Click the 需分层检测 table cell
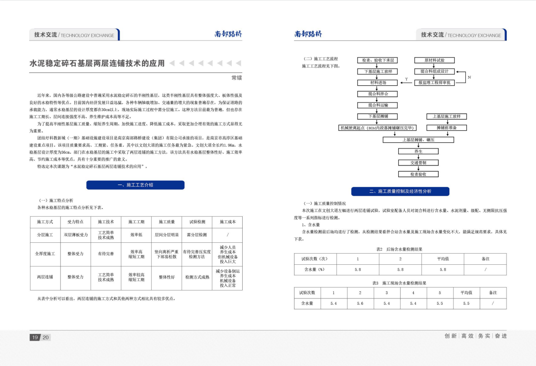 [197, 235]
